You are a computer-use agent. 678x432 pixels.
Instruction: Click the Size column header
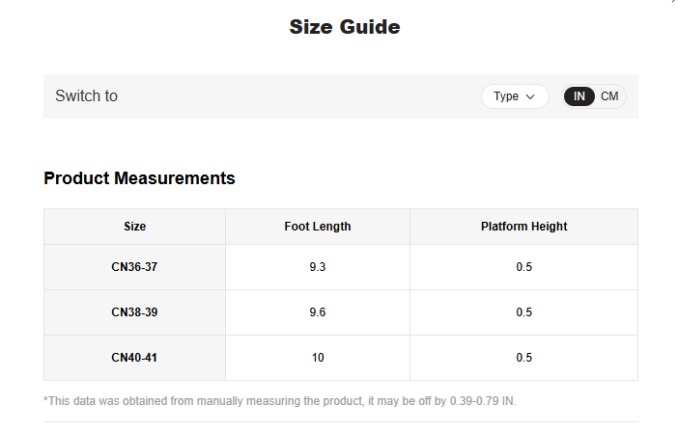[134, 227]
